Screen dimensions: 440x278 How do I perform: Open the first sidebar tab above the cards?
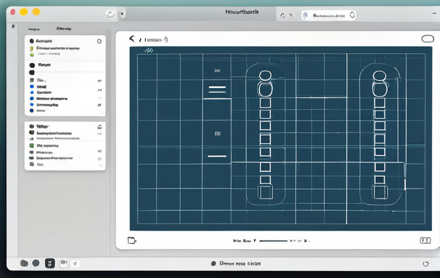pos(34,29)
